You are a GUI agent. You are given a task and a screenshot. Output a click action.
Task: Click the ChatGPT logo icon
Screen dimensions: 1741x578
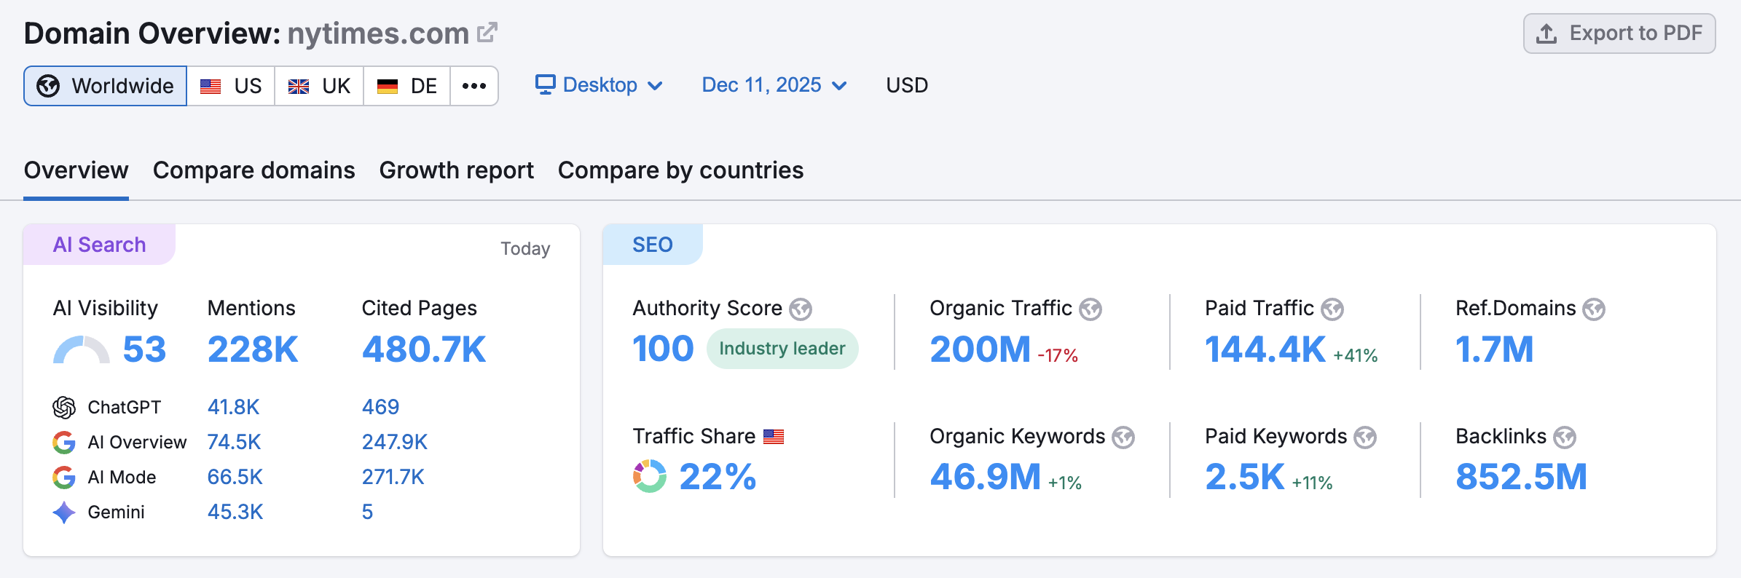64,408
